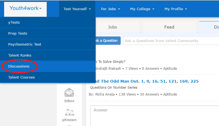Go to Talent Ranks
Image resolution: width=219 pixels, height=126 pixels.
[x=48, y=55]
